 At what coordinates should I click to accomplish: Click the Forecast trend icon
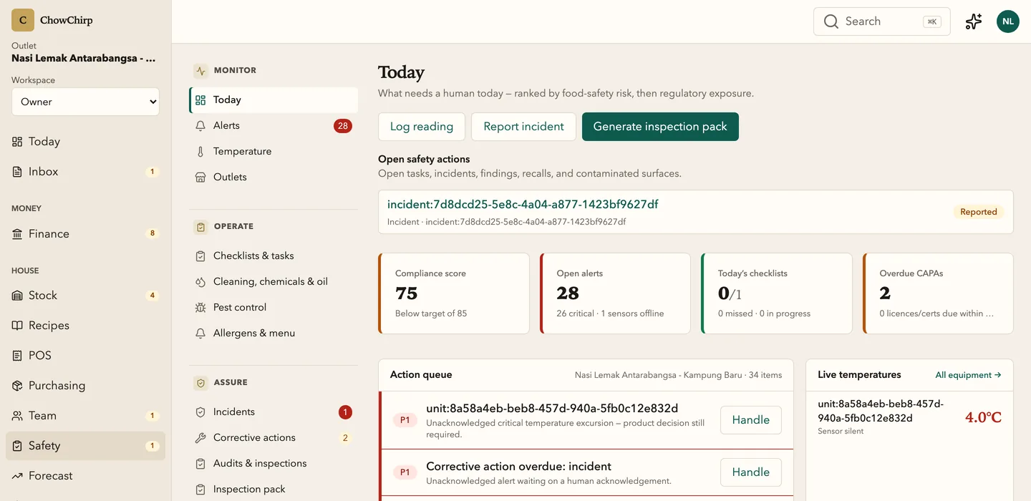pyautogui.click(x=17, y=476)
